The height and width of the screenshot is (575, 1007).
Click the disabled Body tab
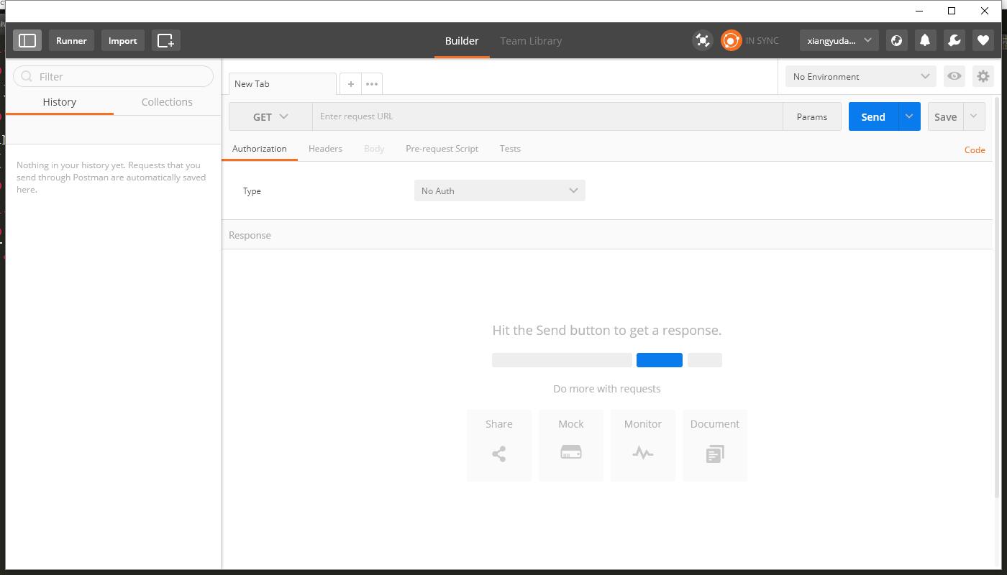(x=374, y=149)
